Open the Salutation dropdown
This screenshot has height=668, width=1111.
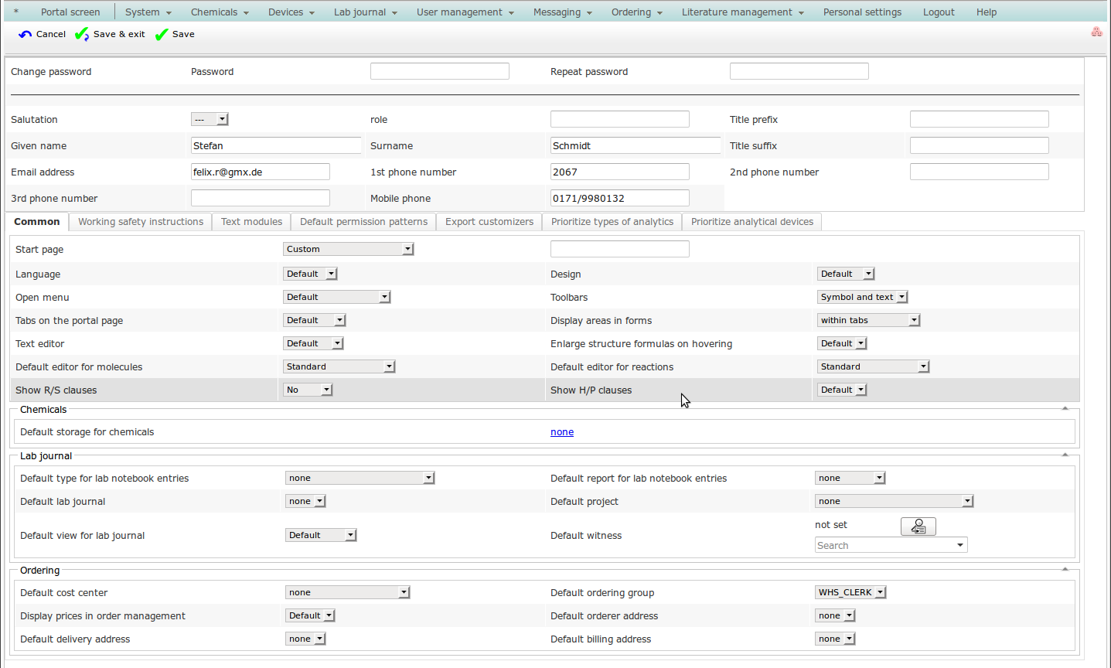pos(210,119)
